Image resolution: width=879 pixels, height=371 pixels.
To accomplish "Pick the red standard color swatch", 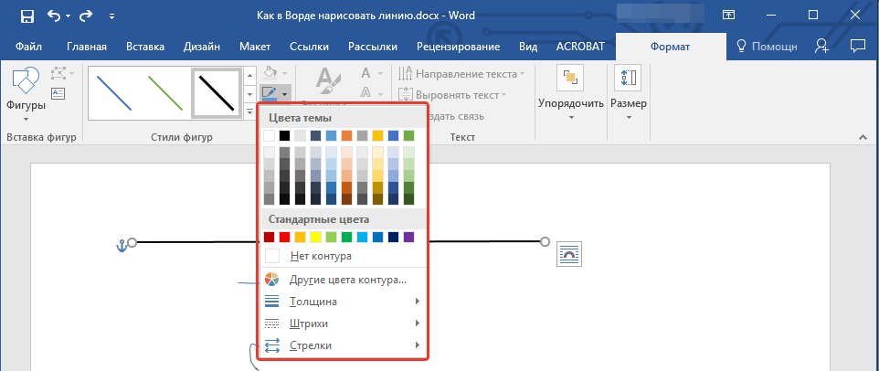I will tap(284, 238).
